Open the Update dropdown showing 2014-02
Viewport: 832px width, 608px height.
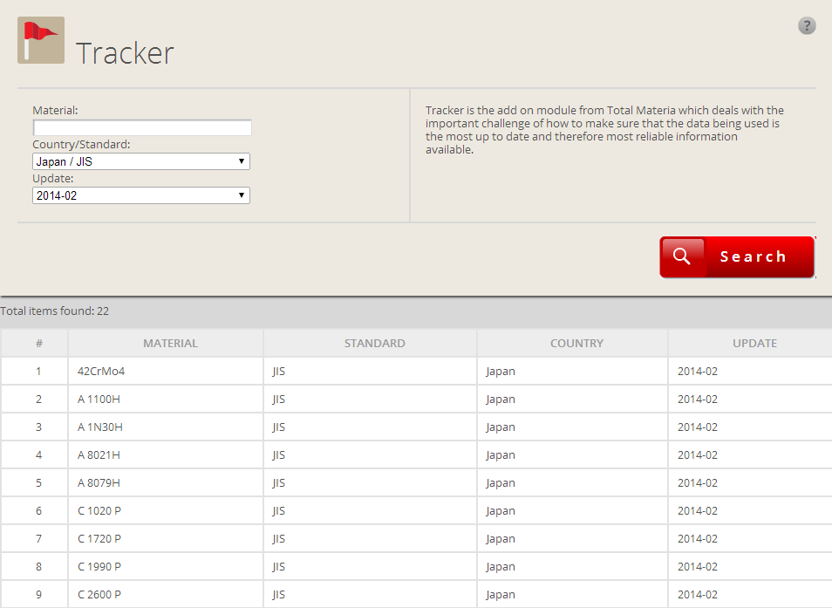[141, 195]
